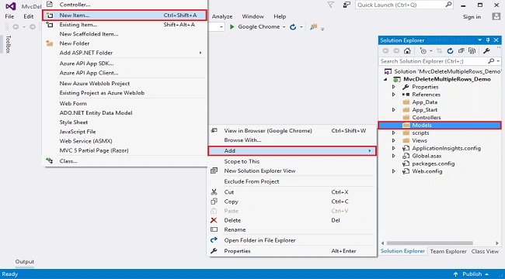Click the Navigate Backward toolbar arrow

tap(16, 27)
